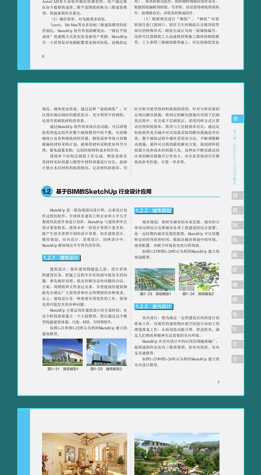Open the 图1-22 建筑模型2 skyscraper image
Screen dimensions: 261x475
(106, 352)
